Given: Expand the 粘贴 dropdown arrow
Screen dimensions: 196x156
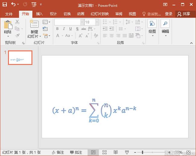Looking at the screenshot, I should 8,36.
